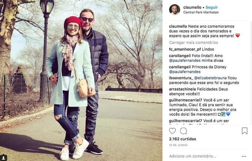
Task: Expand Carregar mais comentários
Action: (193, 43)
